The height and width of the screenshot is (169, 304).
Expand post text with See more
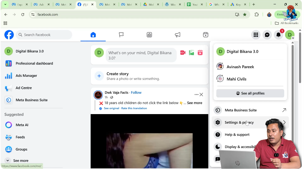coord(194,103)
